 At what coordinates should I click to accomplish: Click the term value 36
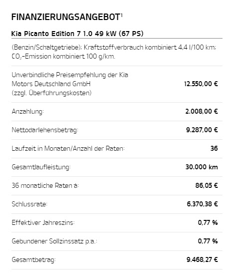pyautogui.click(x=214, y=148)
